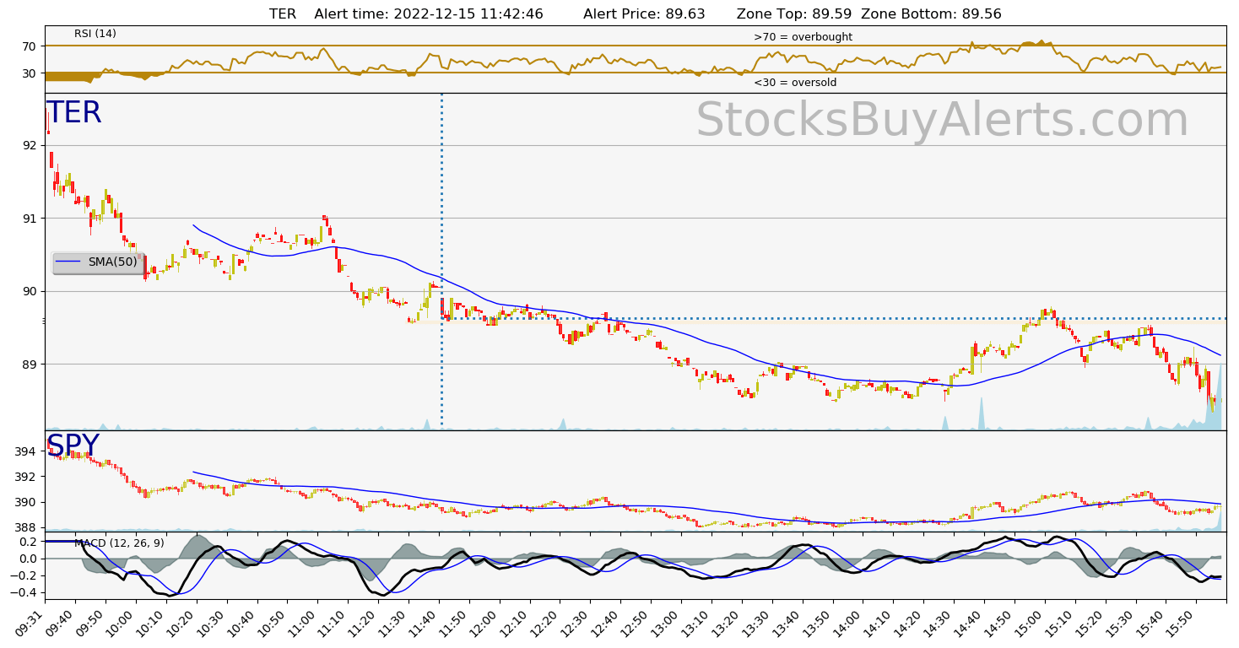Click 'Alert Price: 89.63' in title

[x=644, y=14]
